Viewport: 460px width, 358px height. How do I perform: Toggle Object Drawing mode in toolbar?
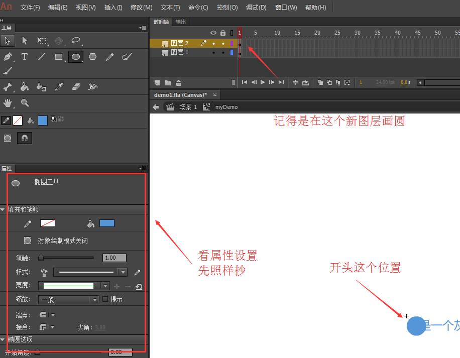(8, 138)
